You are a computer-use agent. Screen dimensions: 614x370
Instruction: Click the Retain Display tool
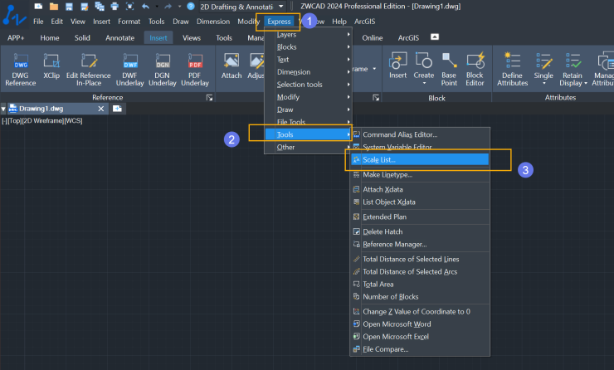click(573, 70)
